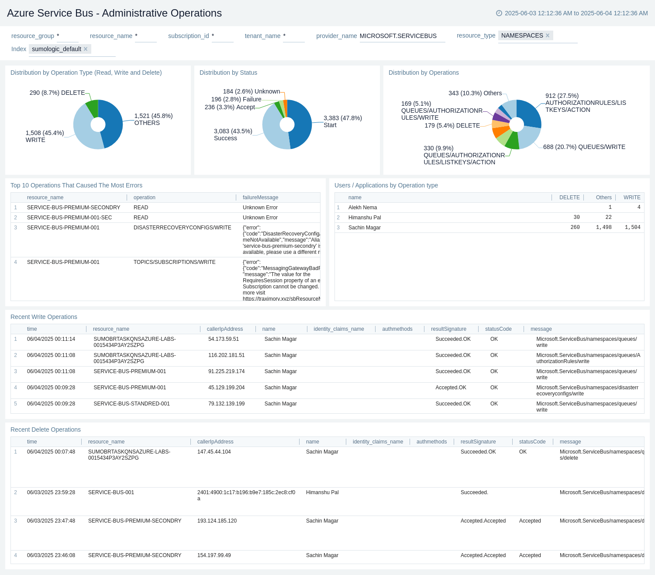Edit the resource_name filter field
This screenshot has width=655, height=575.
[145, 36]
